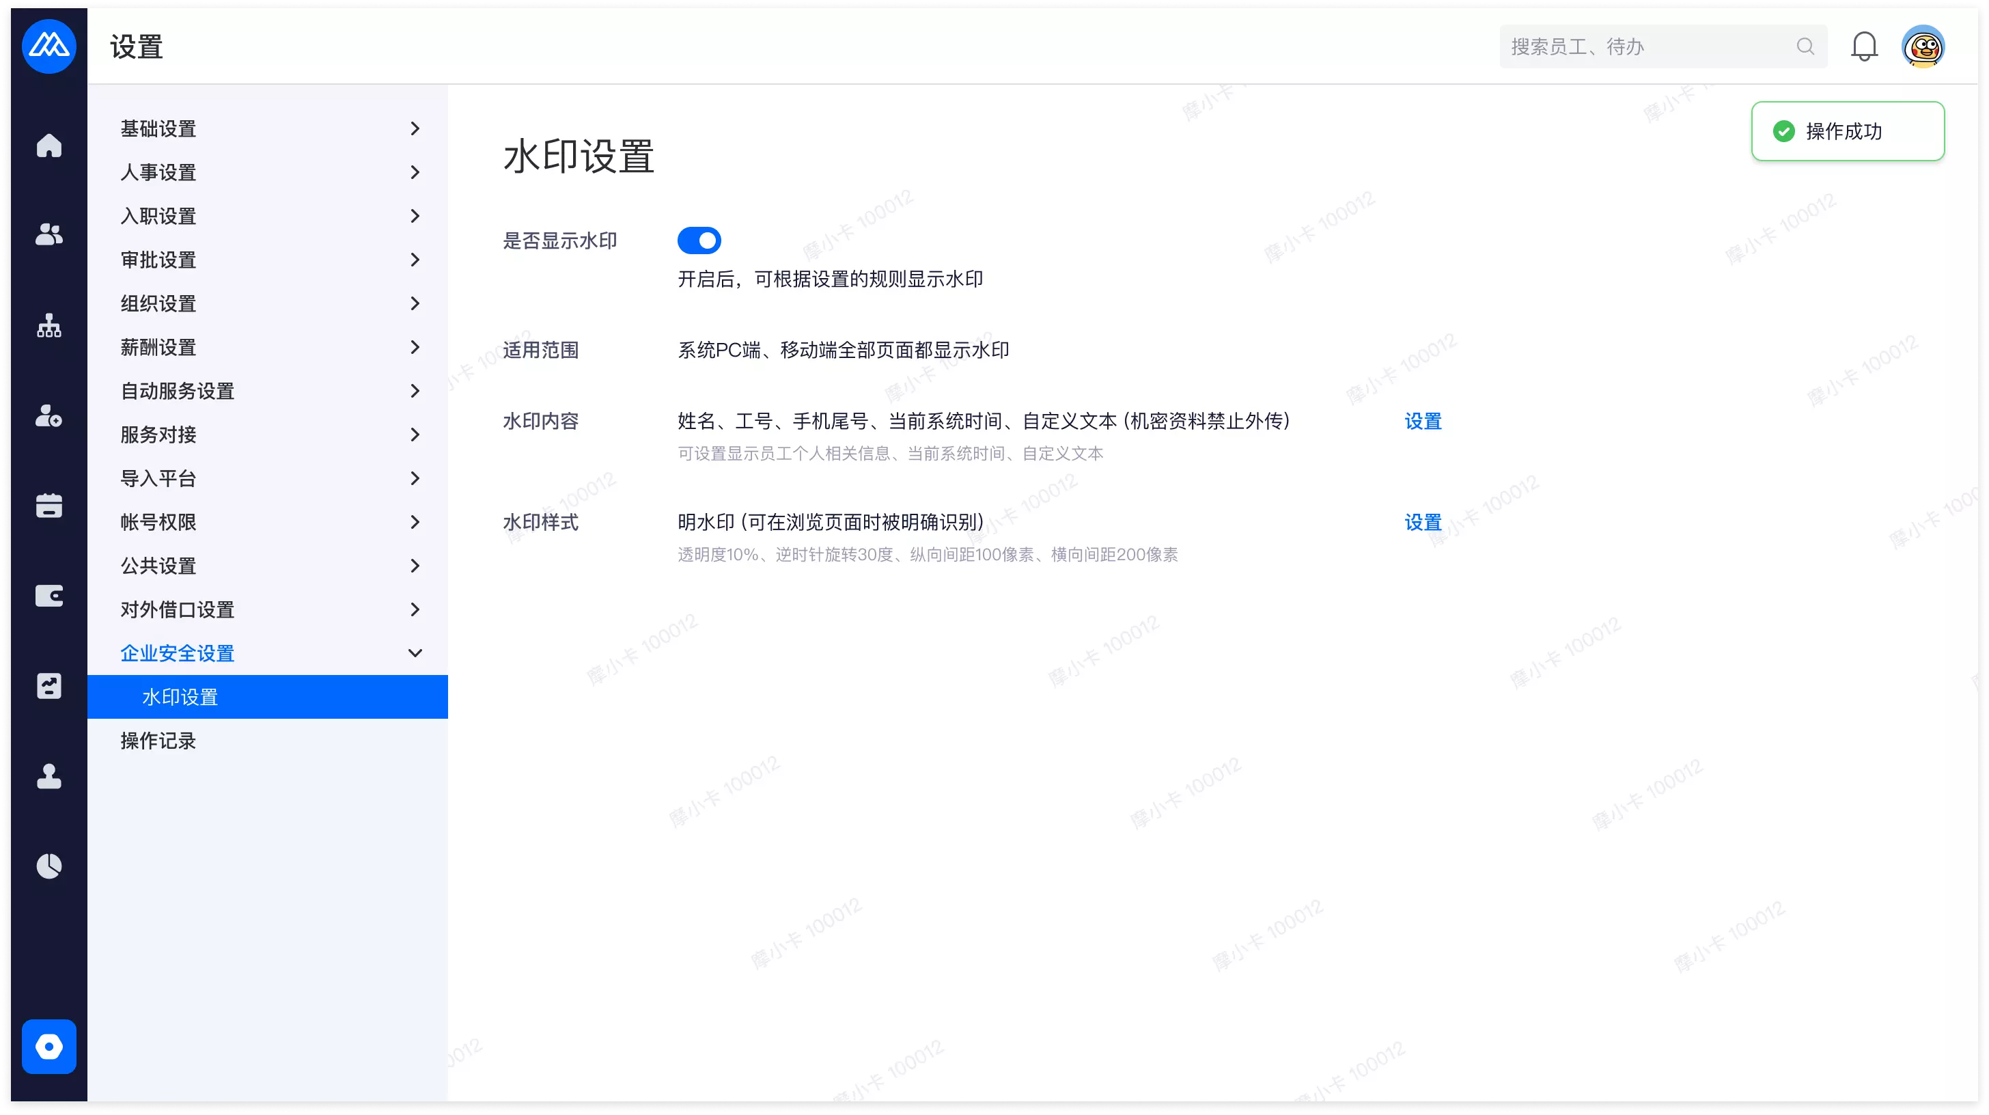The image size is (1989, 1115).
Task: Open the organization chart icon in the sidebar
Action: tap(48, 325)
